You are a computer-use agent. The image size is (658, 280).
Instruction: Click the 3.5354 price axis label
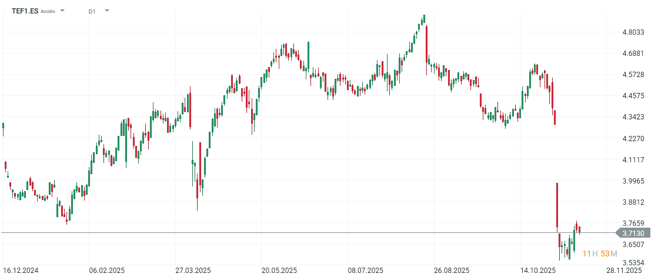click(x=634, y=263)
